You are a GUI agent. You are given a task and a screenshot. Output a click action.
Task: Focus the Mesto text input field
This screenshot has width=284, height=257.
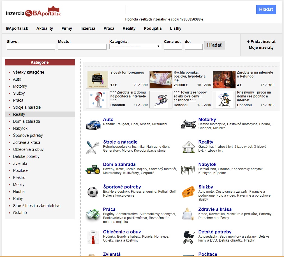(x=82, y=47)
